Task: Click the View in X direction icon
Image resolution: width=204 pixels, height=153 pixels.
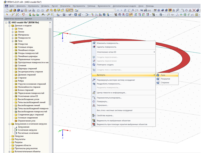Action: click(x=136, y=15)
